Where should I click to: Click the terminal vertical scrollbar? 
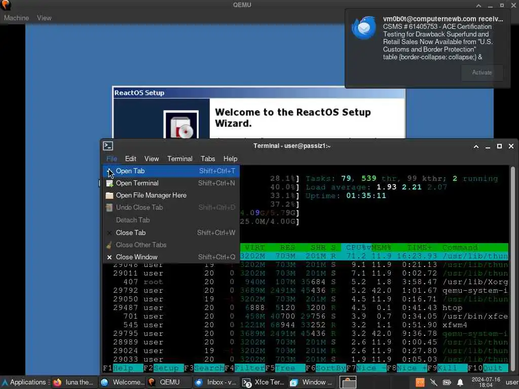[513, 268]
